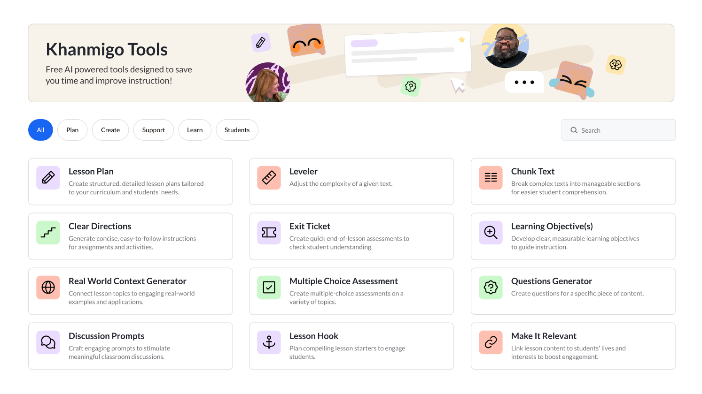The height and width of the screenshot is (394, 702).
Task: Open the Exit Ticket tool card
Action: click(351, 236)
